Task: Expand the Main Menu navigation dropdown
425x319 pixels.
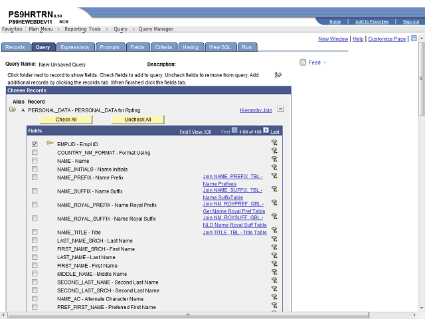Action: pos(41,29)
